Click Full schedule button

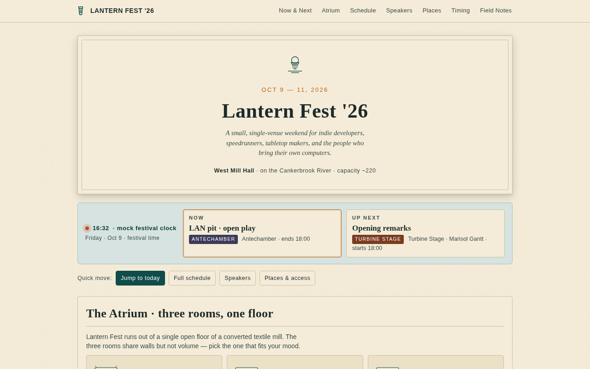tap(192, 278)
